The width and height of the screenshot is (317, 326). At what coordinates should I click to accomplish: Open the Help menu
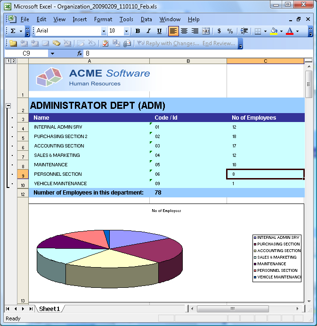[194, 19]
